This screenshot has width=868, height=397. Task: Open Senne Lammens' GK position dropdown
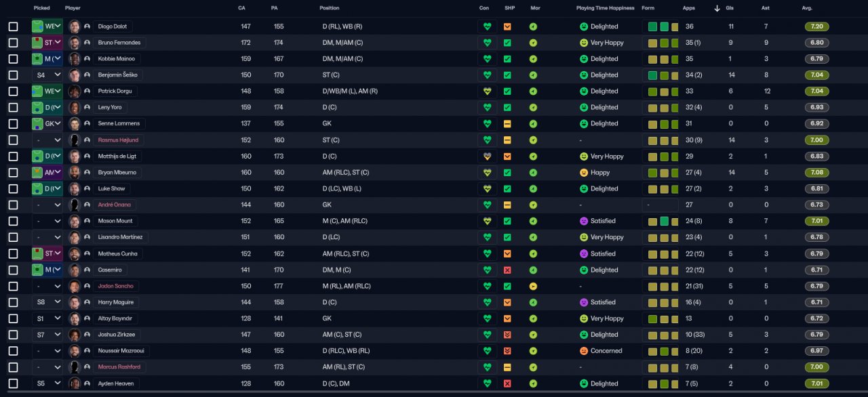47,124
